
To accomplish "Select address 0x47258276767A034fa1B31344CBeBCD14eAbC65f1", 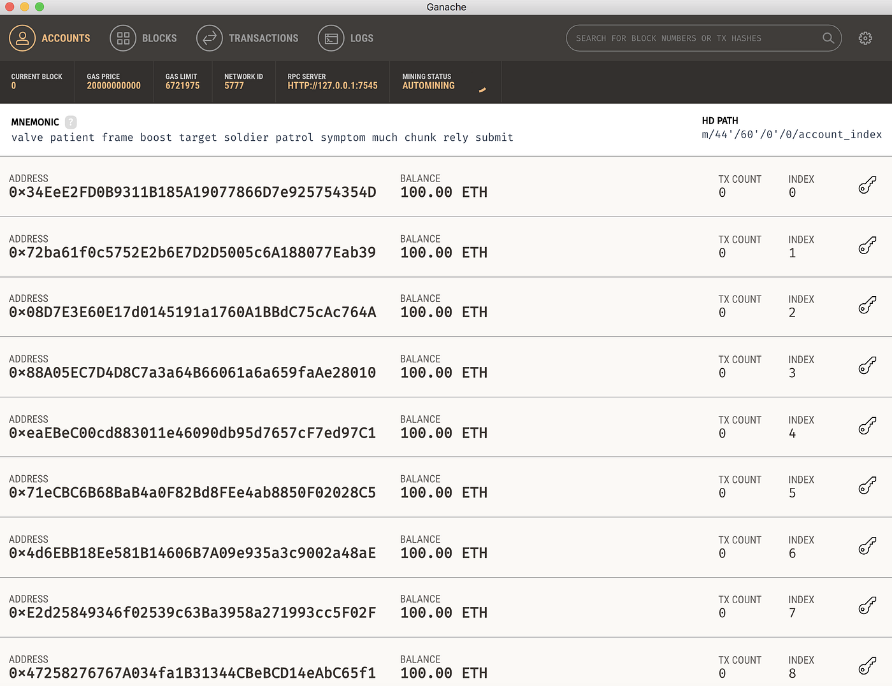I will pyautogui.click(x=192, y=673).
